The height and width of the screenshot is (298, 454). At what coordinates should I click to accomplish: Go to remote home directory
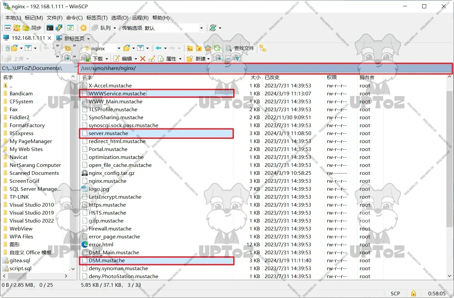pyautogui.click(x=208, y=48)
